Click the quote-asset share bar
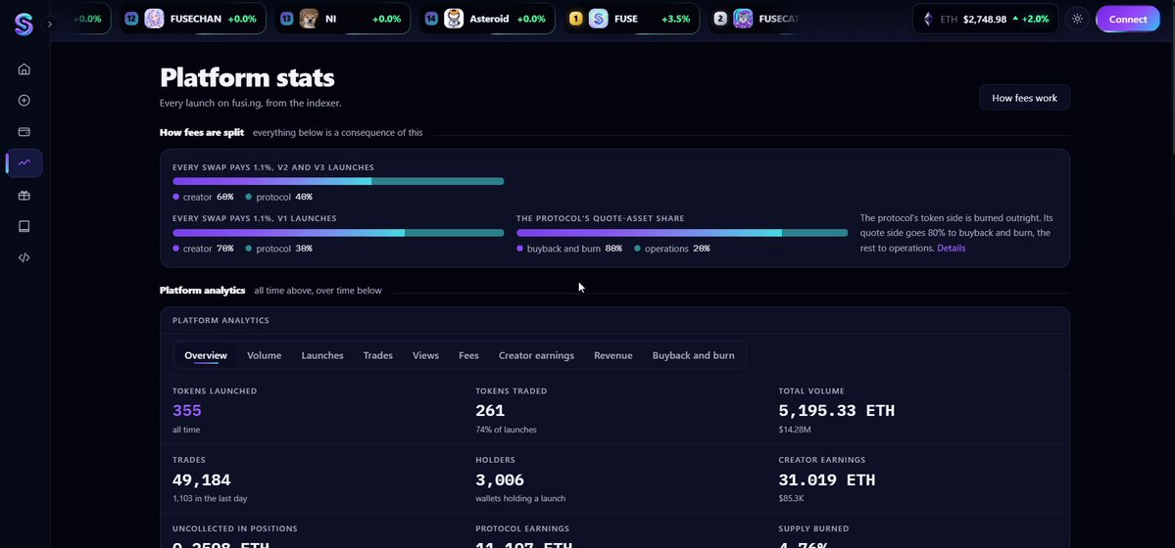This screenshot has height=548, width=1175. pos(682,233)
